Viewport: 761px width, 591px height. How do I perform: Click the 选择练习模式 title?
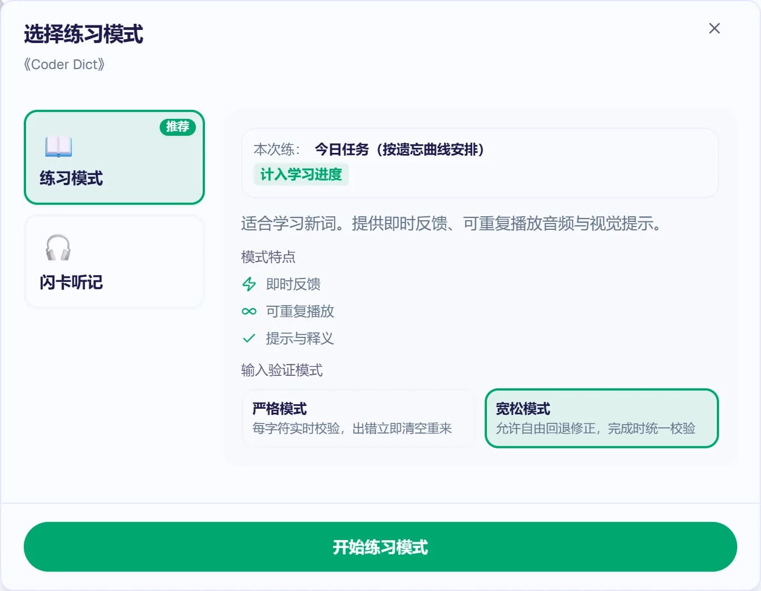pos(84,34)
